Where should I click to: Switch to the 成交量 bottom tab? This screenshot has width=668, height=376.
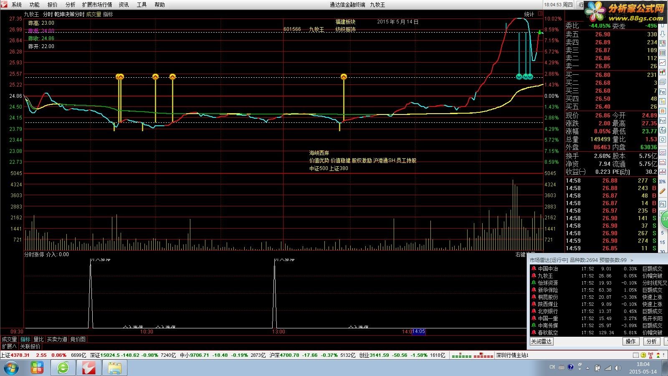pos(9,339)
